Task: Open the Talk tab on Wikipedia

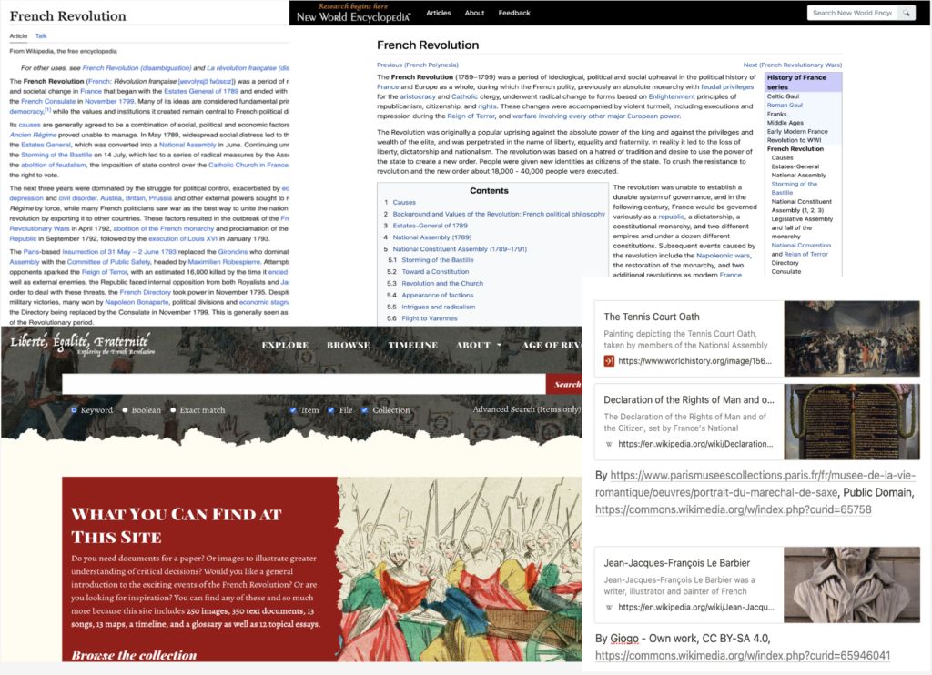Action: click(x=41, y=36)
